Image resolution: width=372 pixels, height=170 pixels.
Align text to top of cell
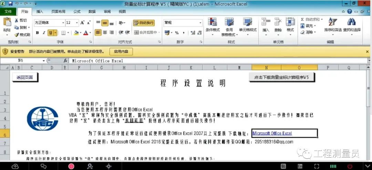tap(98, 23)
